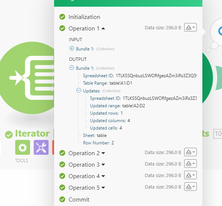Expand Operation 5 details
Screen dimensions: 222x206
(103, 188)
